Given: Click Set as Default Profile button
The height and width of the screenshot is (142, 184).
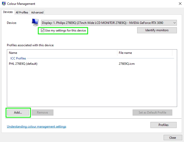Looking at the screenshot, I should click(152, 113).
